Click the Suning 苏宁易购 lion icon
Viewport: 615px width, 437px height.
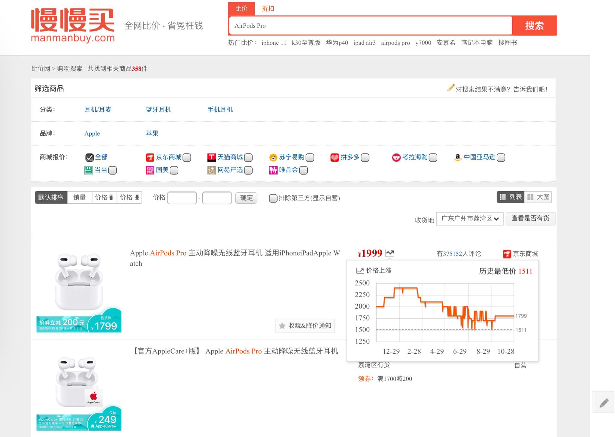click(273, 157)
